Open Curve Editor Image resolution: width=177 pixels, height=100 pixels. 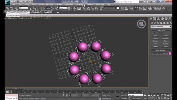click(x=141, y=8)
